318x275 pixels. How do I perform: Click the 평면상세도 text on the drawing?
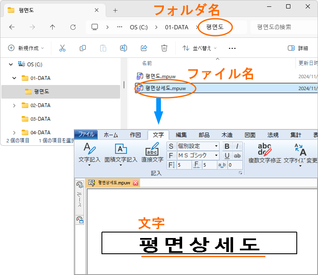click(200, 244)
